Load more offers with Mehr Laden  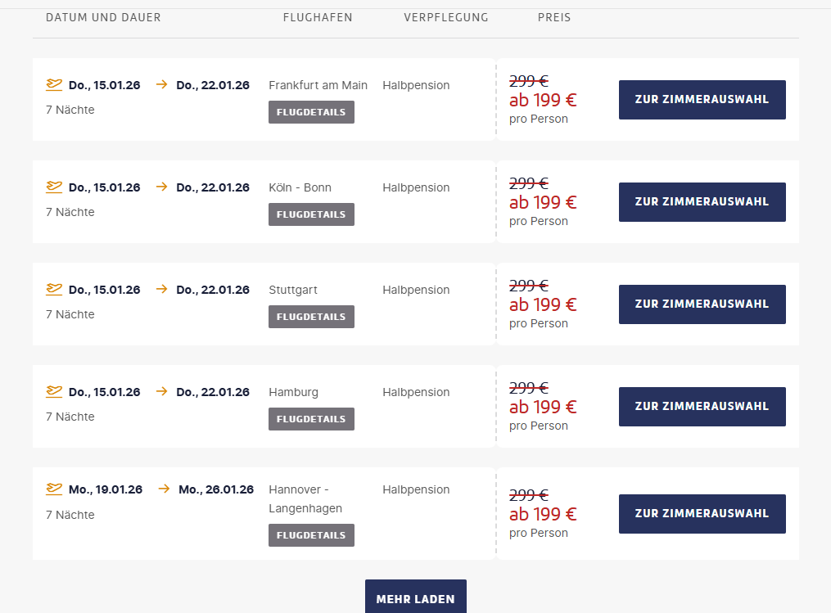pyautogui.click(x=416, y=597)
